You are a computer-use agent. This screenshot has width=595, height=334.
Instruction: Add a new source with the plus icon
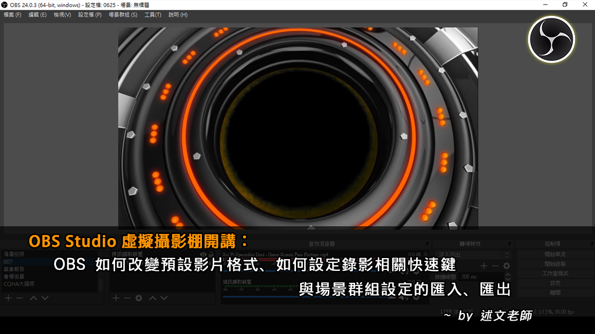click(116, 299)
